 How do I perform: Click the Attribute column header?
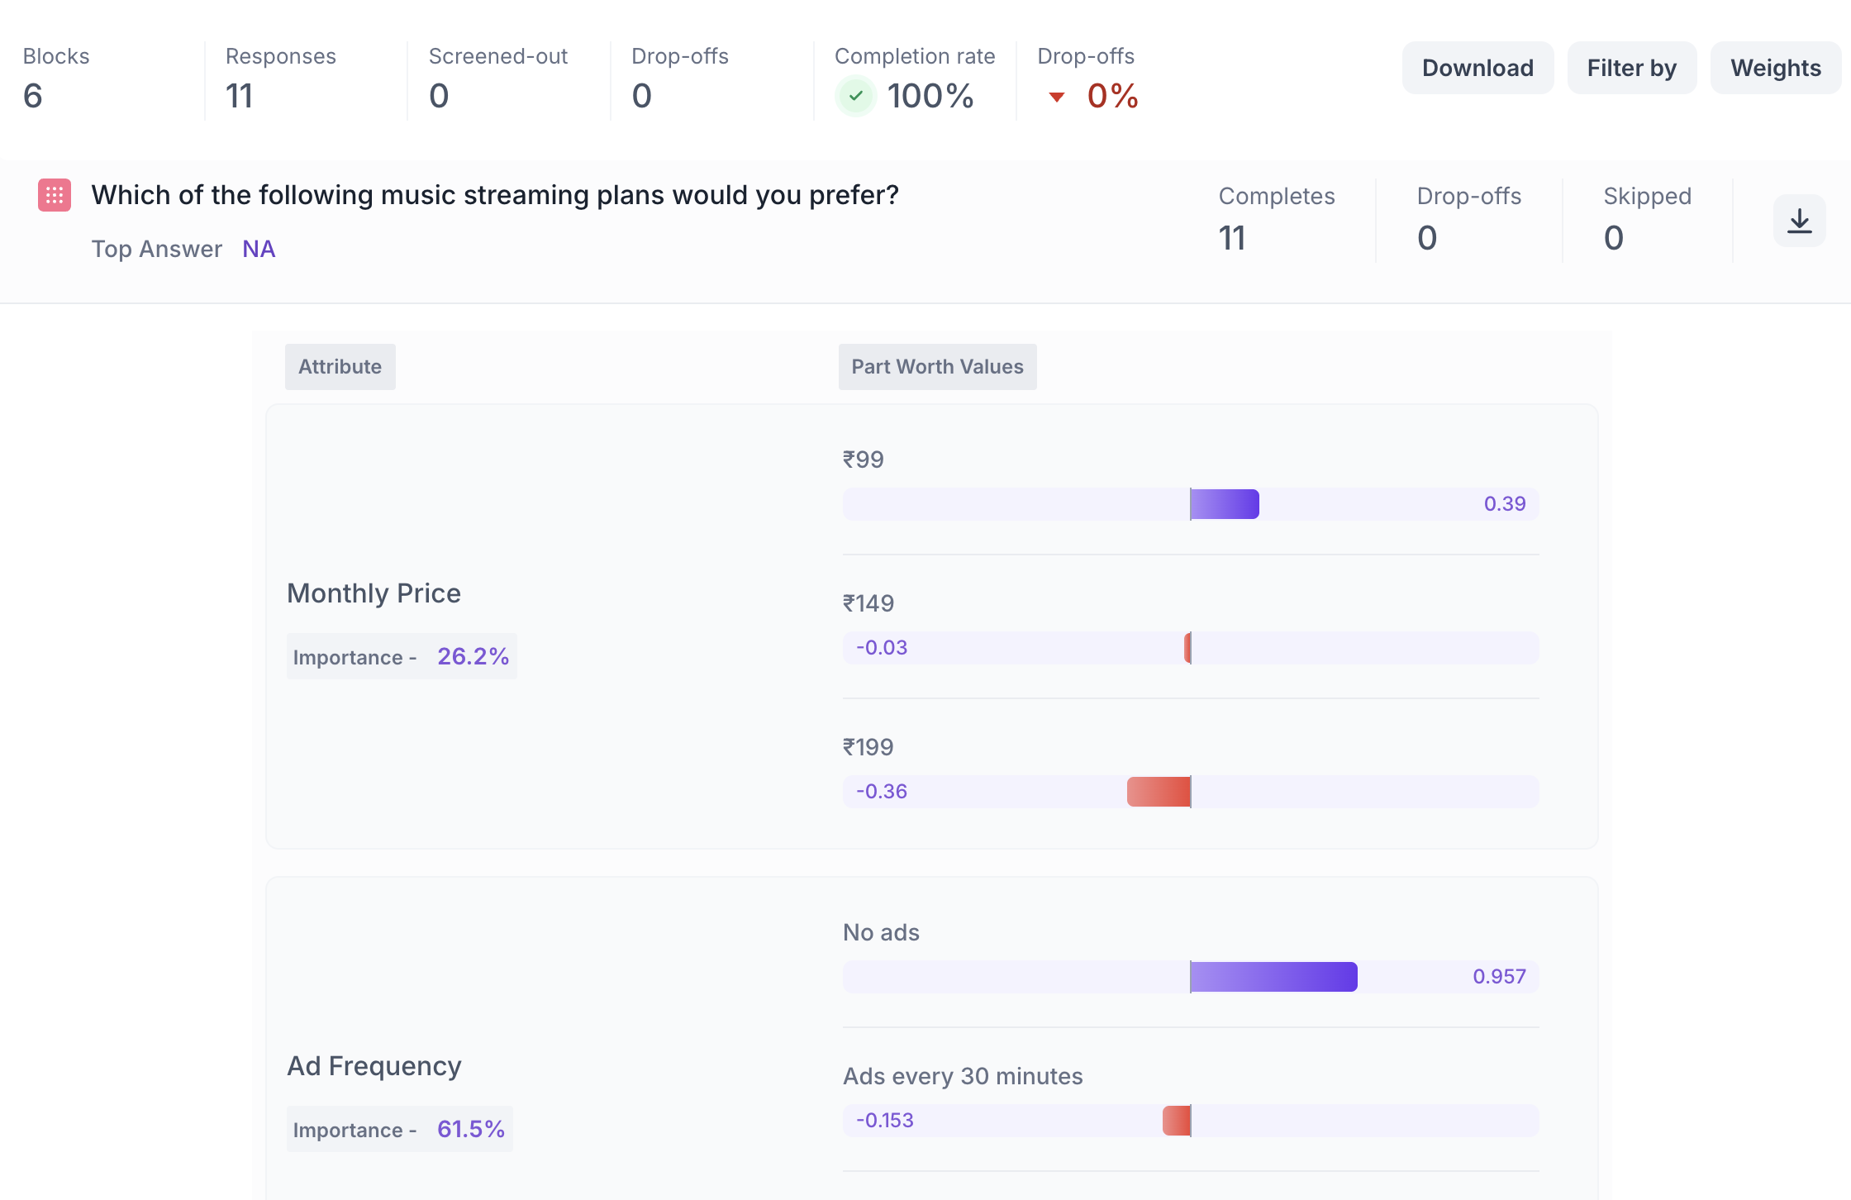pos(340,366)
